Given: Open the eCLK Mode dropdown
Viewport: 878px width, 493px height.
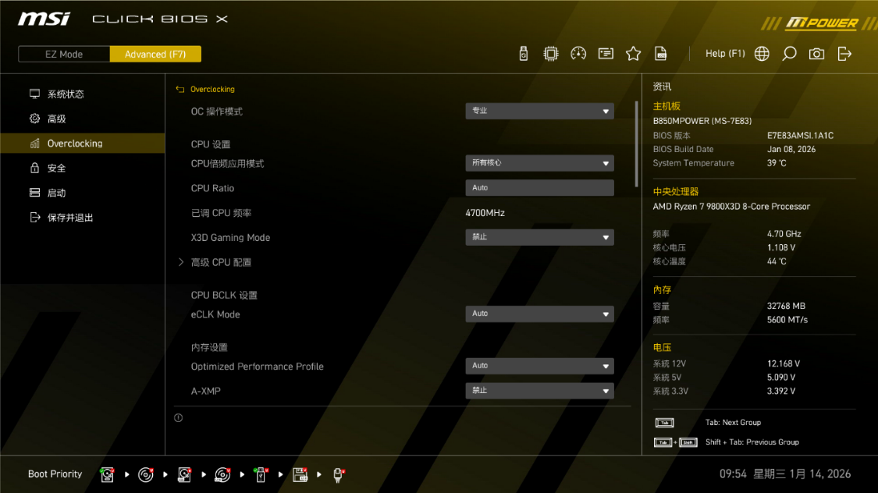Looking at the screenshot, I should click(539, 314).
